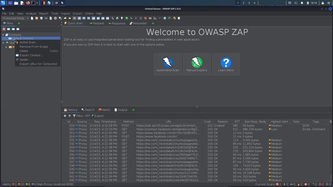
Task: Click the Session Properties toolbar icon
Action: [x=50, y=18]
